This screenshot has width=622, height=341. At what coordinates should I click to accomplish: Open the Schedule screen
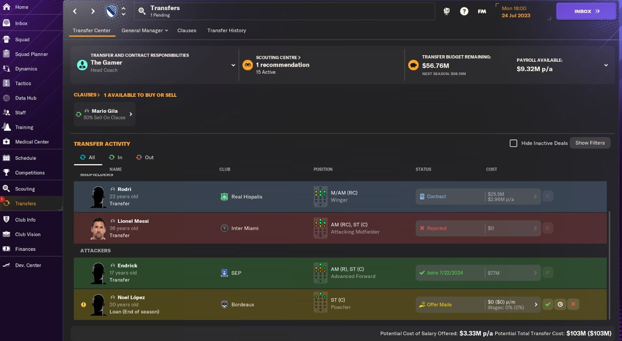pos(26,158)
